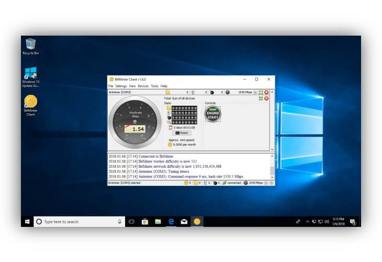Click the yellow folder icon in status bar
The height and width of the screenshot is (262, 382).
196,183
